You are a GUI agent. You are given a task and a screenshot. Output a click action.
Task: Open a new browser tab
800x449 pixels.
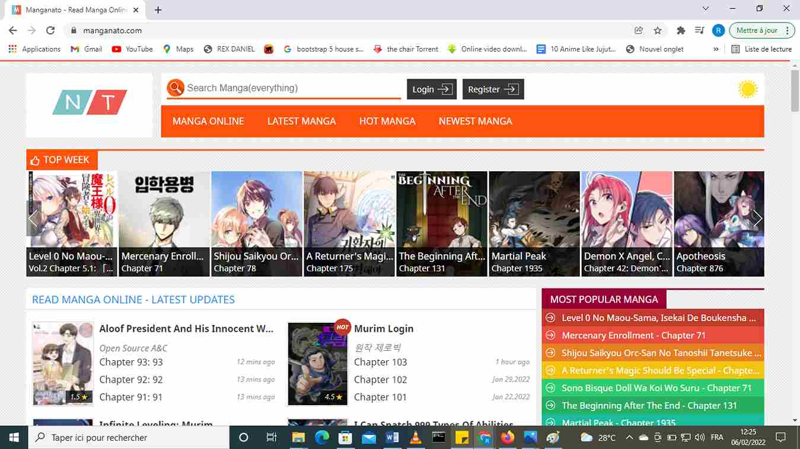[x=158, y=10]
